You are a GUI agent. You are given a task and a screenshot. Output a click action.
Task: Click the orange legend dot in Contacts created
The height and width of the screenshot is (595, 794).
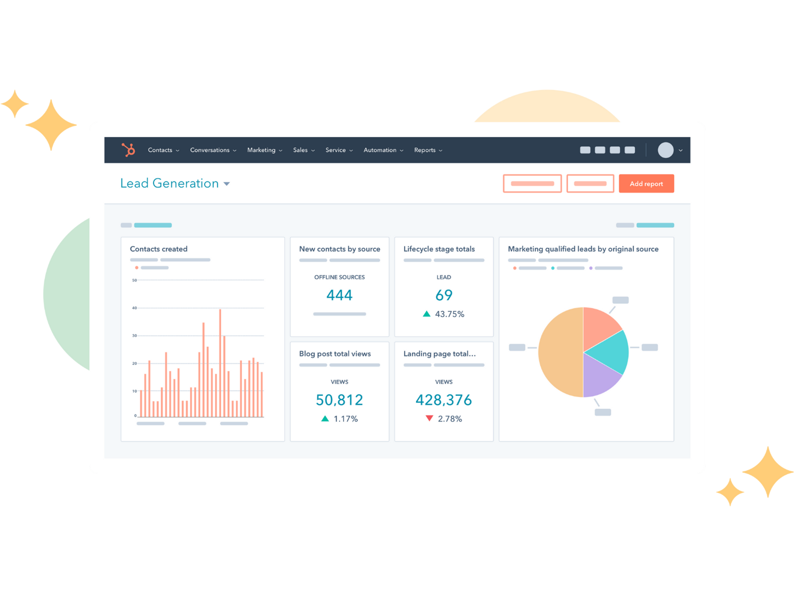[137, 268]
